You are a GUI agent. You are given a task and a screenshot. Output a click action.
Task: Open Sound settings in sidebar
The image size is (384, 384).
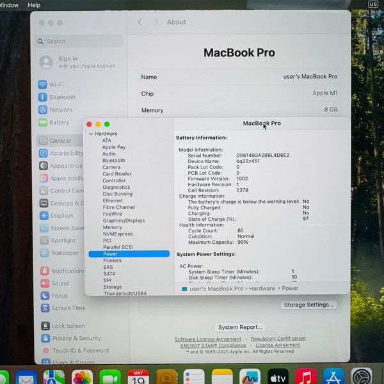[x=55, y=284]
